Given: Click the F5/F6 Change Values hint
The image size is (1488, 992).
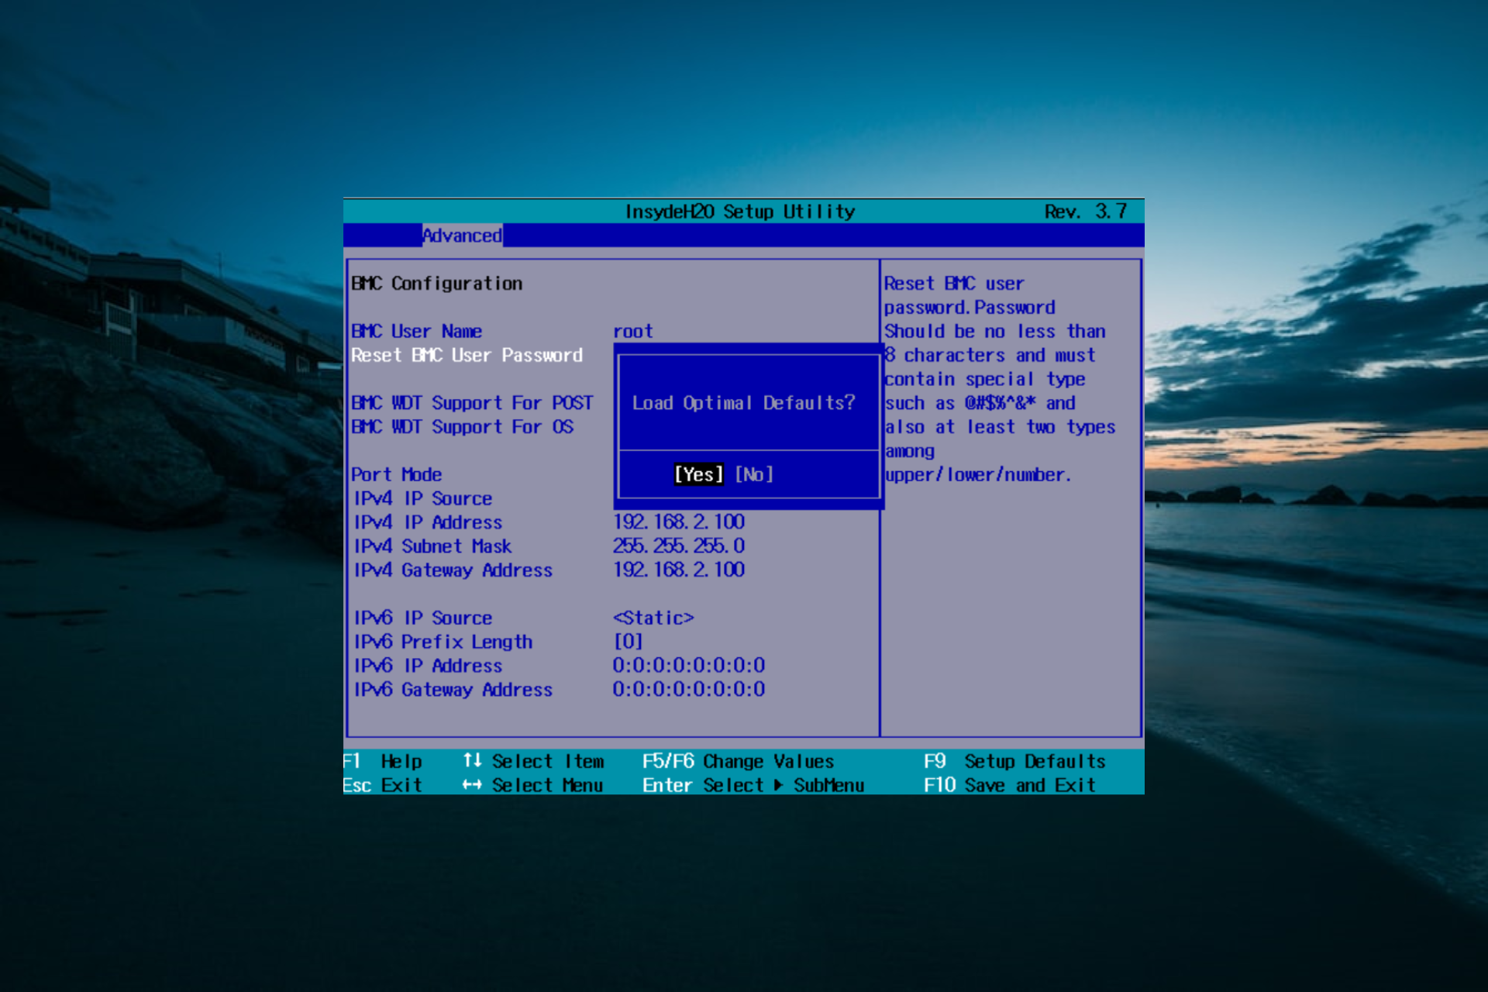Looking at the screenshot, I should tap(739, 761).
